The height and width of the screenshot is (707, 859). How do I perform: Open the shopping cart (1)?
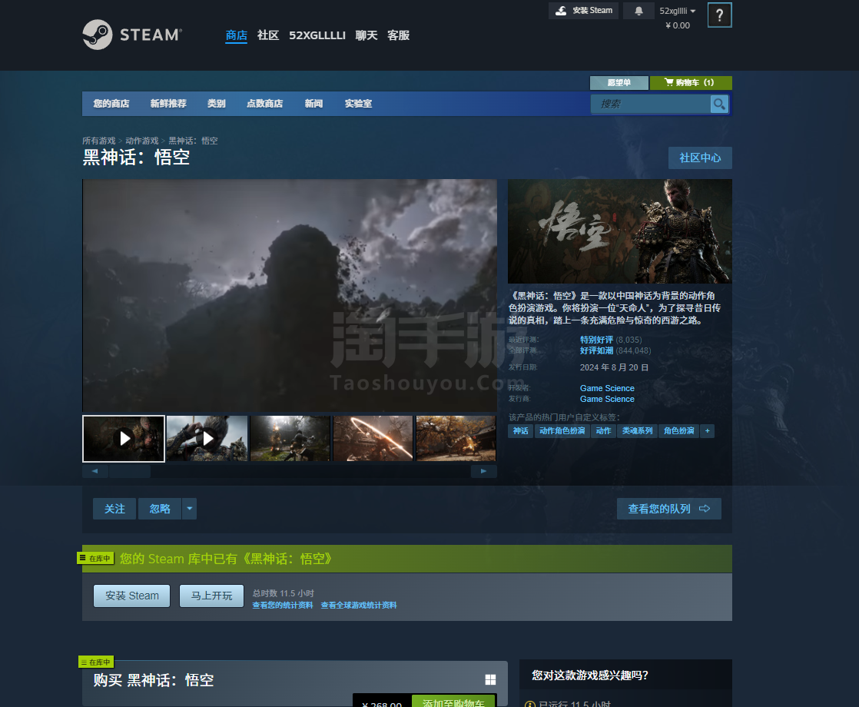coord(690,83)
